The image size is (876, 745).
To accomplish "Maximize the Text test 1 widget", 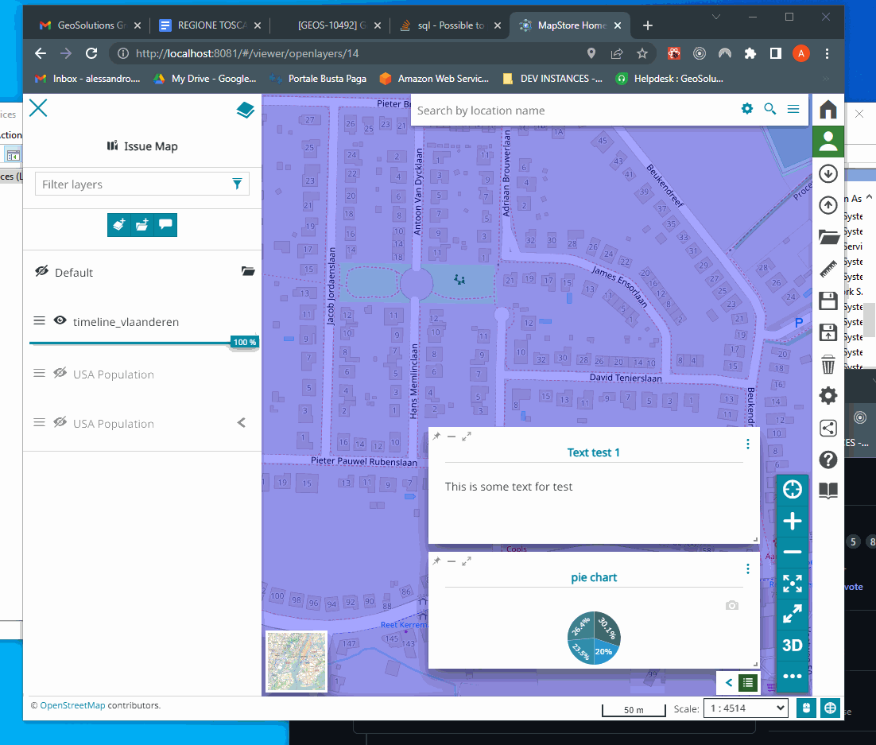I will coord(467,436).
